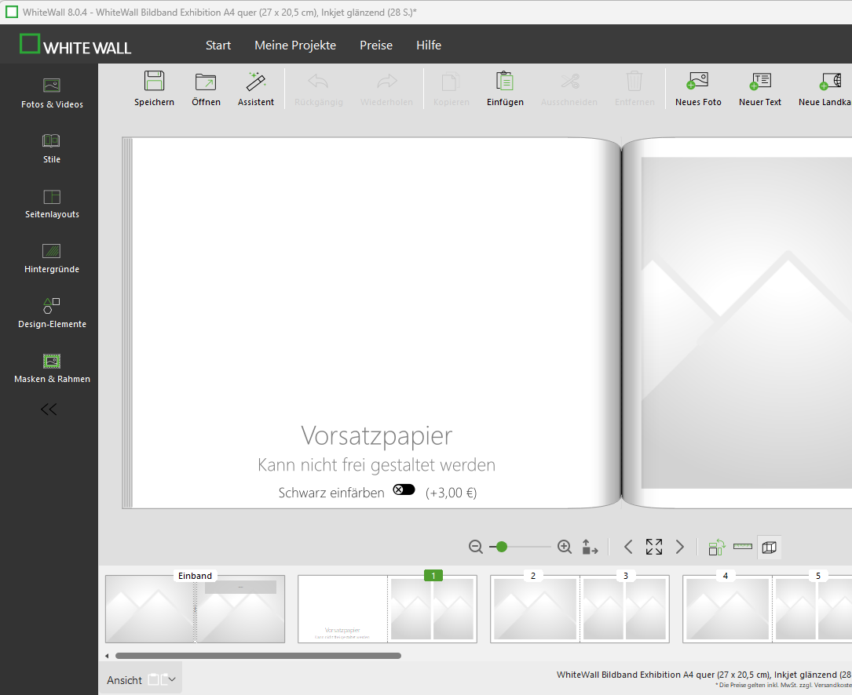
Task: Click the product description in status bar
Action: (x=704, y=675)
